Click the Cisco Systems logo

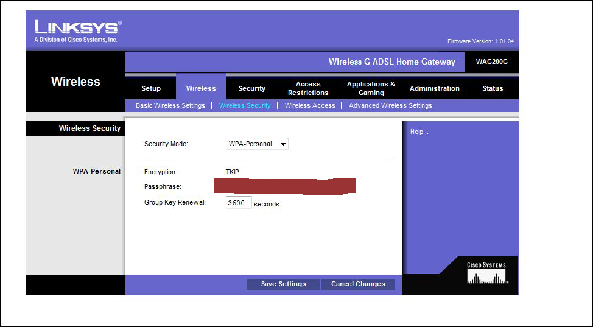point(486,273)
